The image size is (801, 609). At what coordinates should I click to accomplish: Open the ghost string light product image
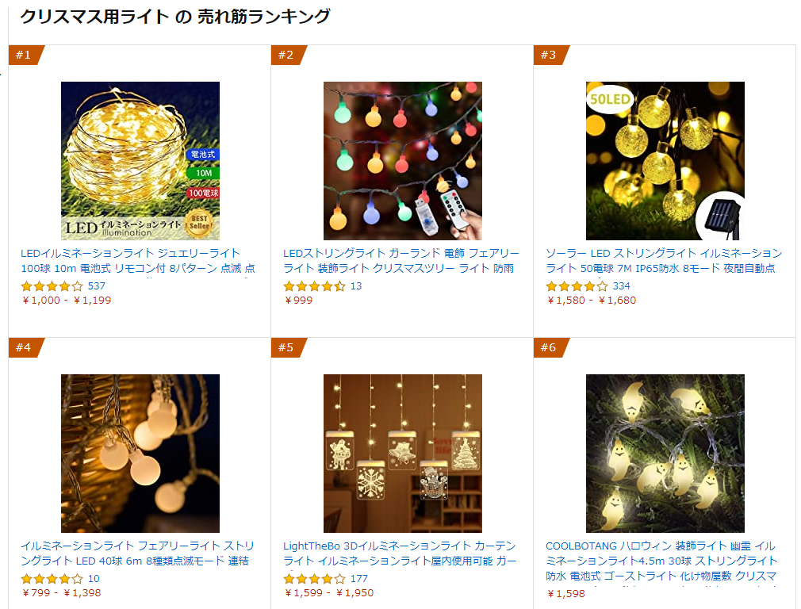(665, 453)
